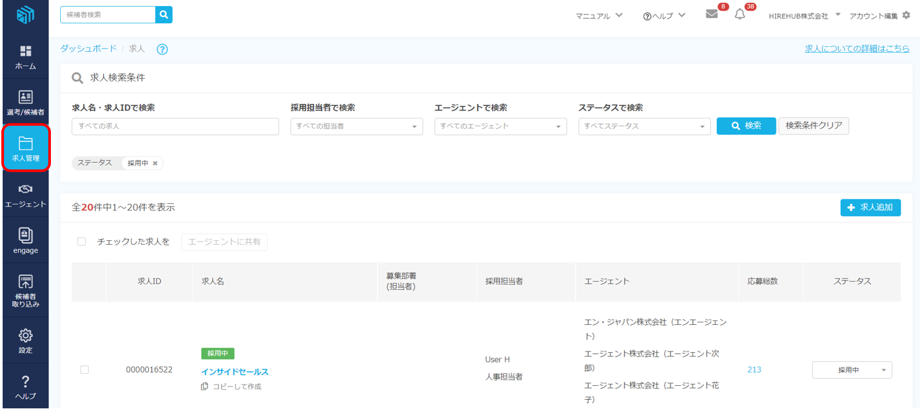Open the インサイドセールス job link
Screen dimensions: 920x409
click(x=235, y=372)
